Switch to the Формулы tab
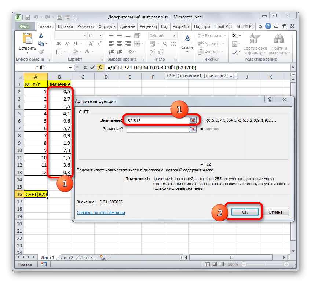 pyautogui.click(x=107, y=26)
